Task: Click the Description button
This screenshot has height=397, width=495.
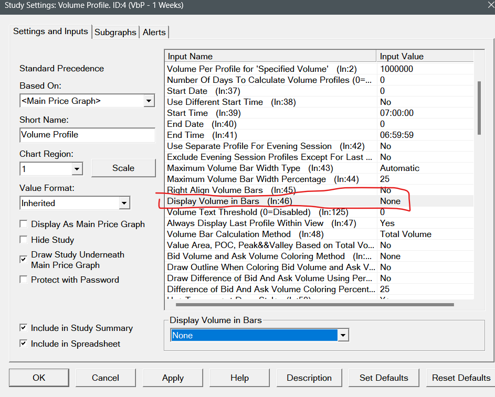Action: click(x=309, y=378)
